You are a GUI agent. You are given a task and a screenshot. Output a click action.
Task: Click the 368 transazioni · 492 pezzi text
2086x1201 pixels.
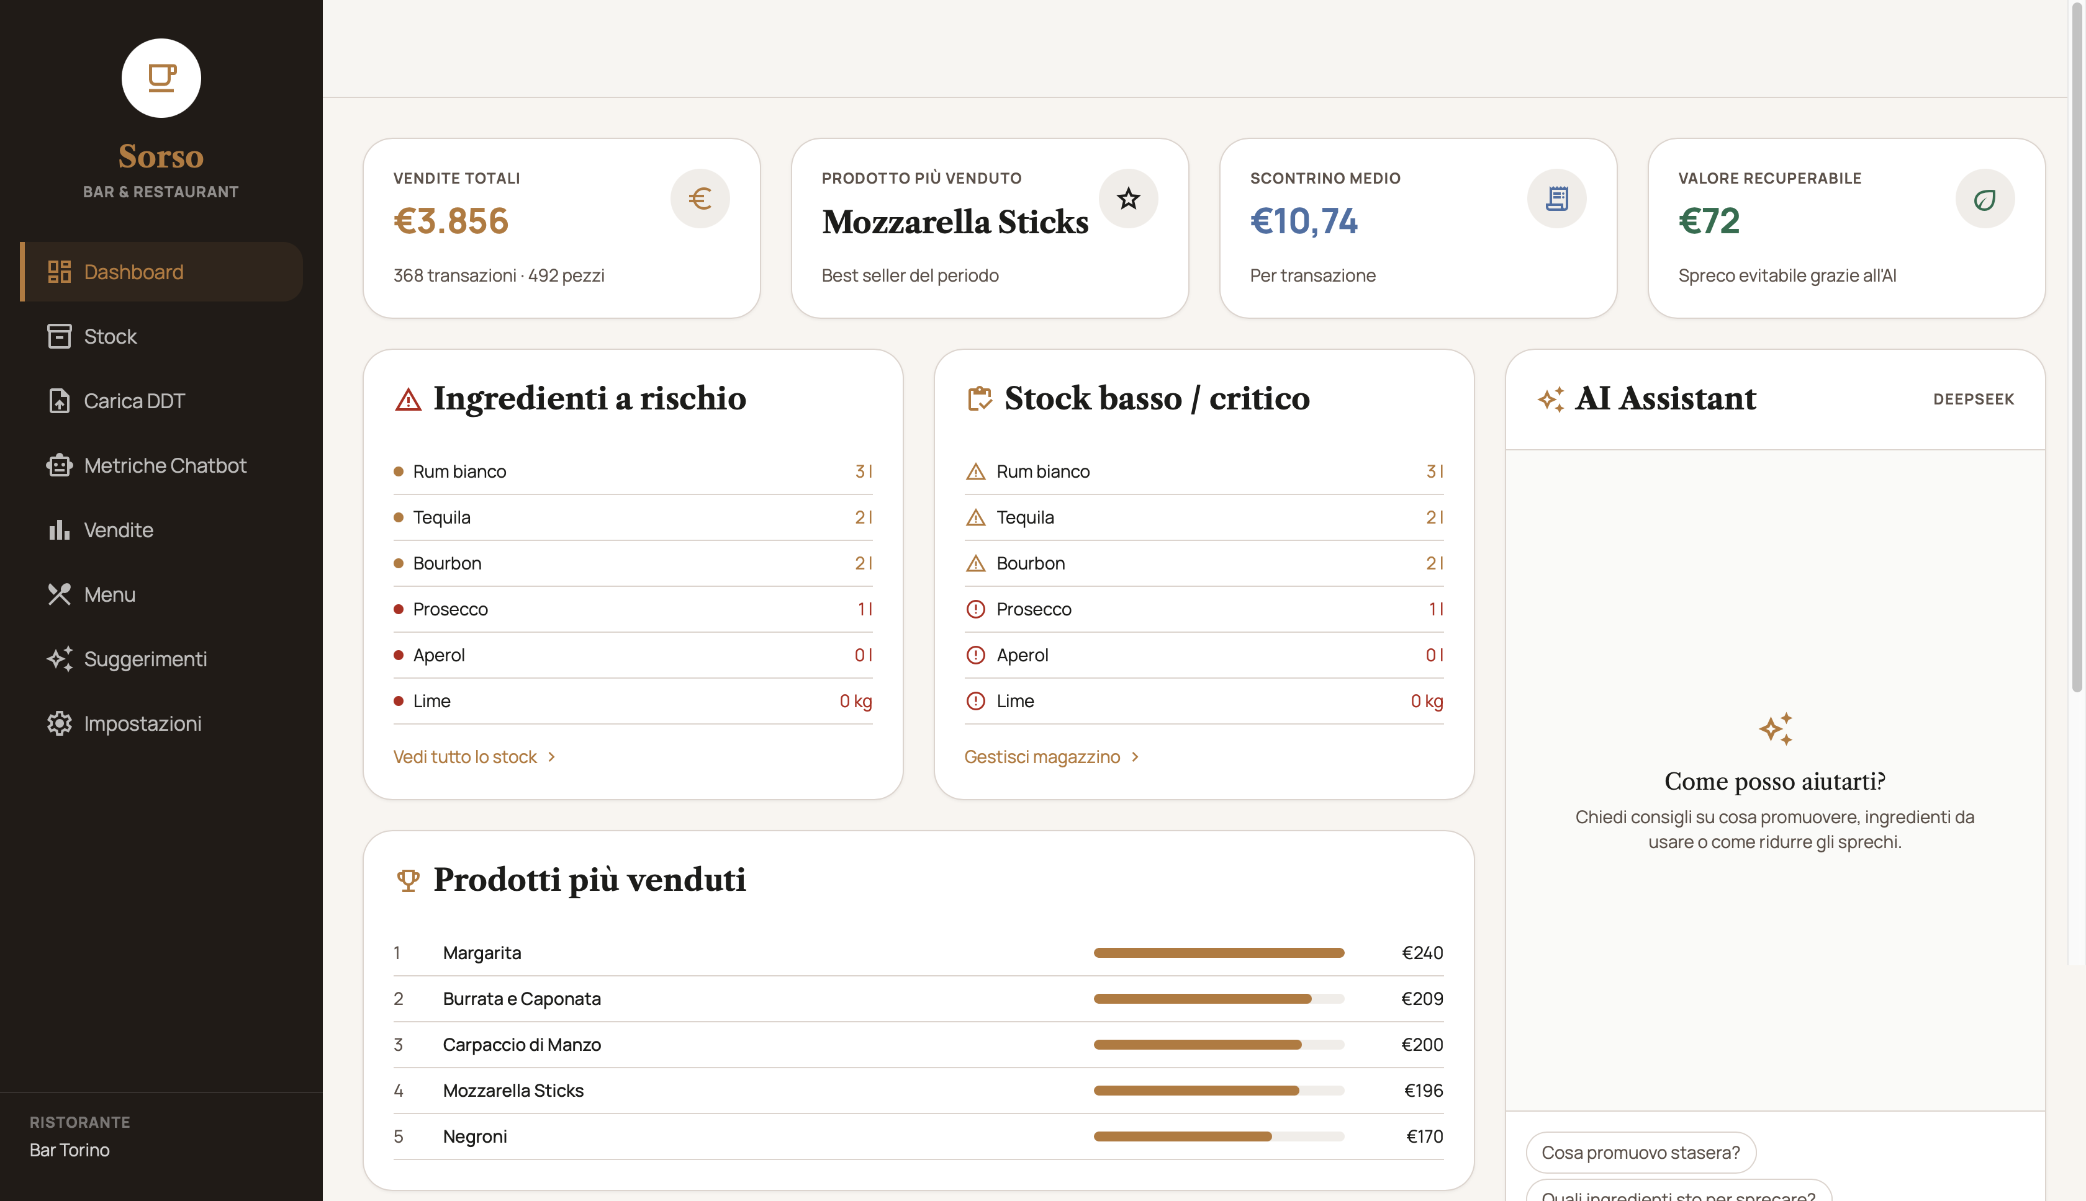[x=499, y=275]
